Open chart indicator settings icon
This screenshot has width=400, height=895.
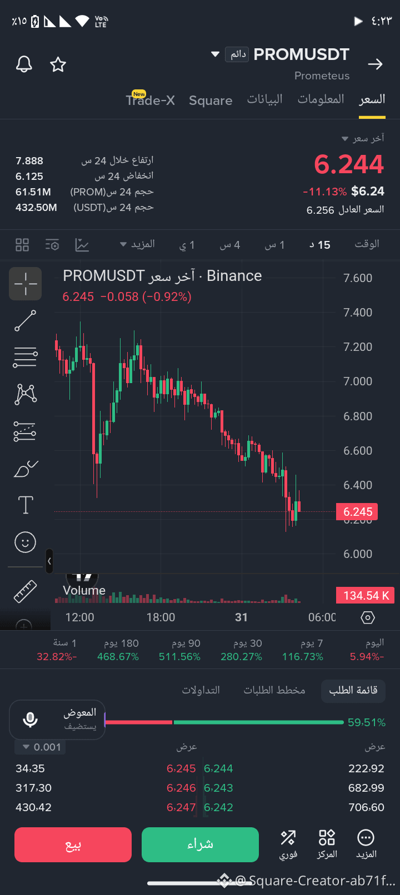(52, 245)
